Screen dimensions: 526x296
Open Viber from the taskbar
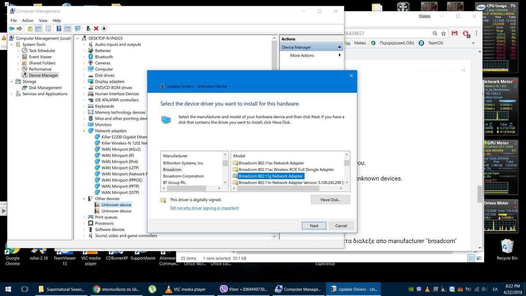(x=244, y=289)
